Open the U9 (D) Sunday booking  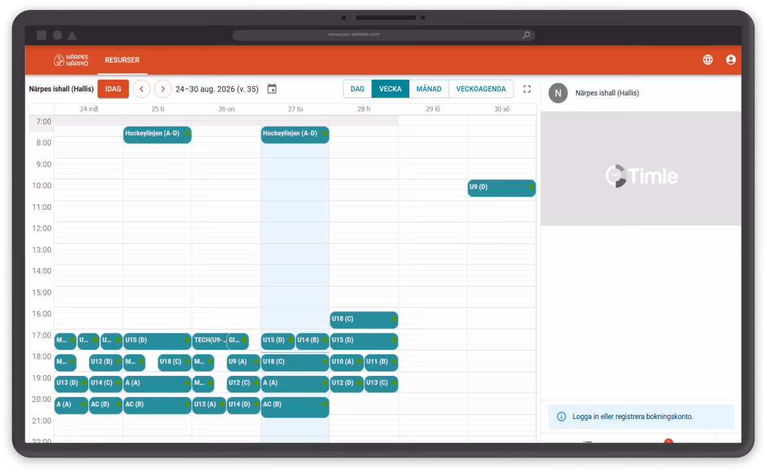click(502, 188)
